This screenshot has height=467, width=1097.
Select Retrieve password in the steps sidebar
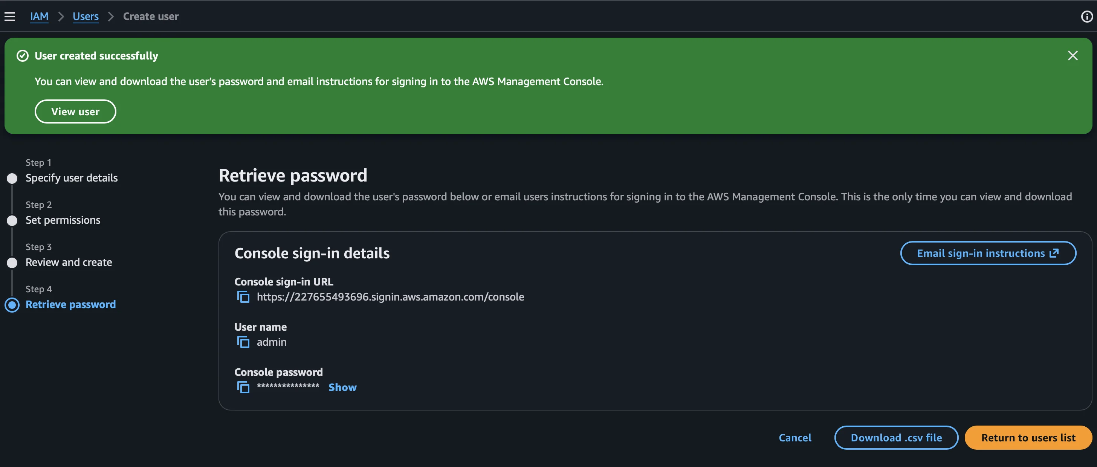(x=71, y=304)
